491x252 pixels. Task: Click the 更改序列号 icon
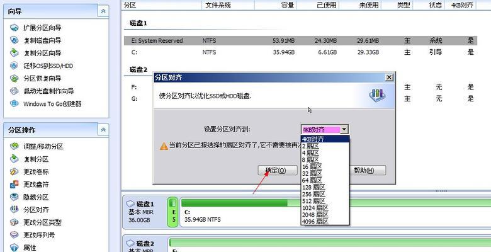pyautogui.click(x=14, y=235)
